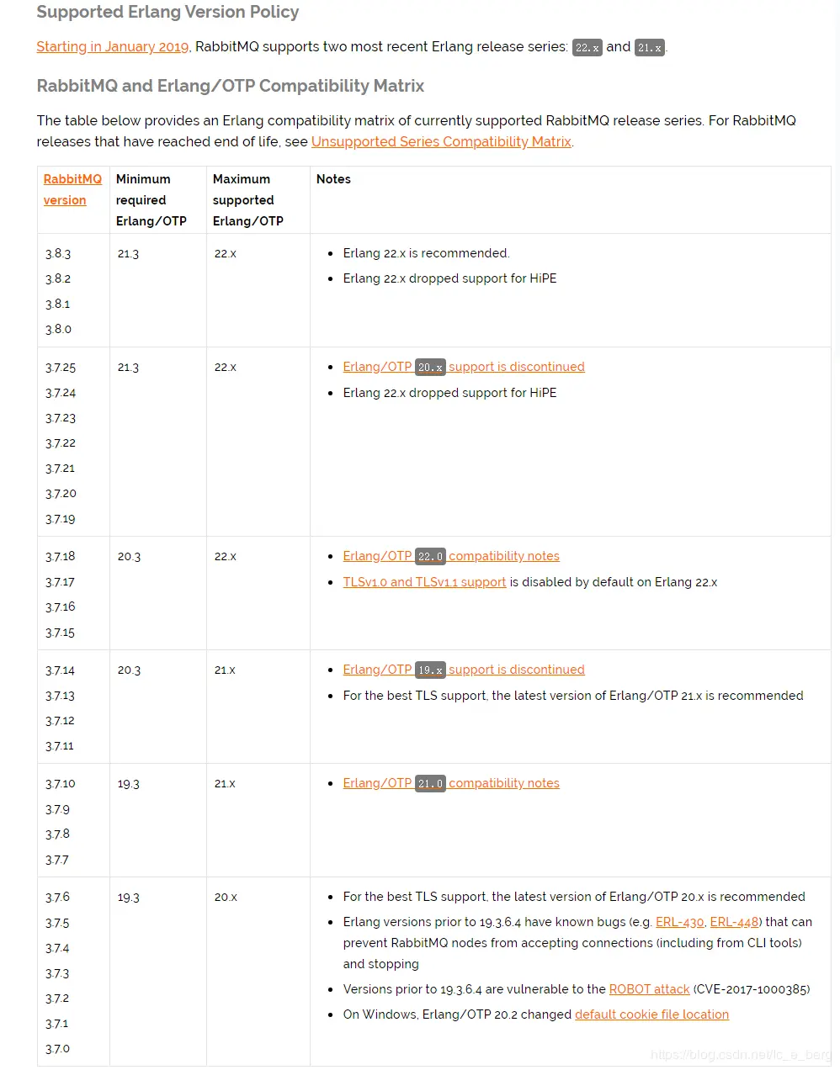Select version 3.7.10 cell
Viewport: 840px width, 1070px height.
tap(61, 783)
